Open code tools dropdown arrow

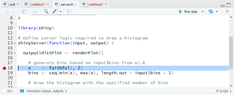point(61,12)
